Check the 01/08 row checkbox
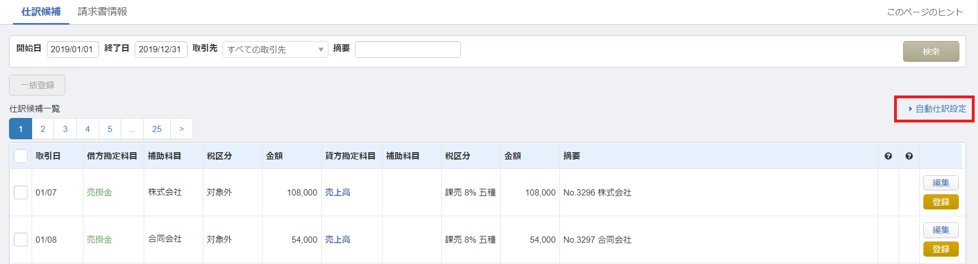This screenshot has height=264, width=978. pyautogui.click(x=21, y=239)
